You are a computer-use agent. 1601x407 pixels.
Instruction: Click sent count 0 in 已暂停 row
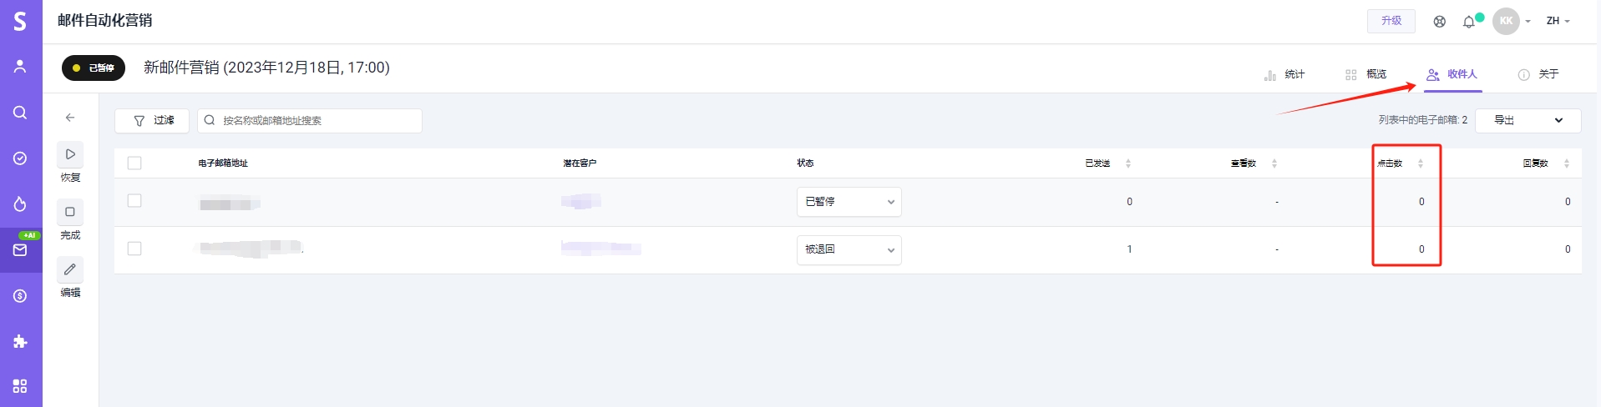1130,202
